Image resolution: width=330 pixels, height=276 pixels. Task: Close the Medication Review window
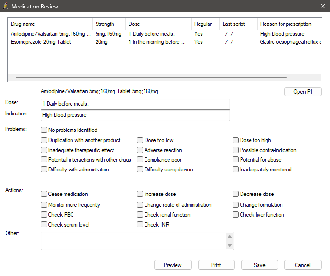tap(322, 6)
